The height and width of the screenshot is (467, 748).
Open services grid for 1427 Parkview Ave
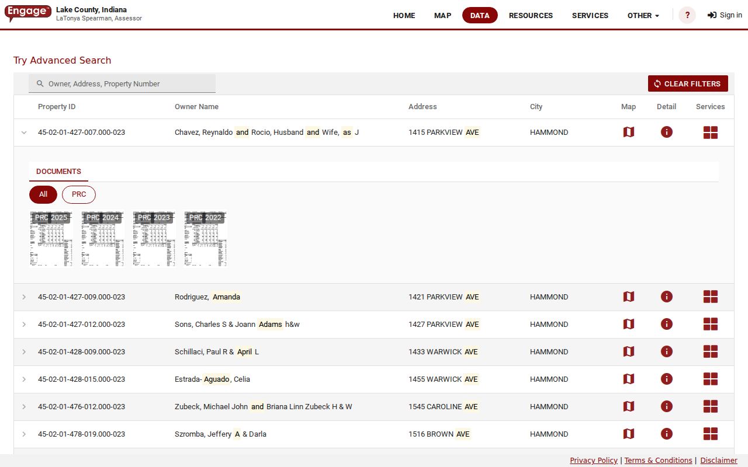[710, 325]
